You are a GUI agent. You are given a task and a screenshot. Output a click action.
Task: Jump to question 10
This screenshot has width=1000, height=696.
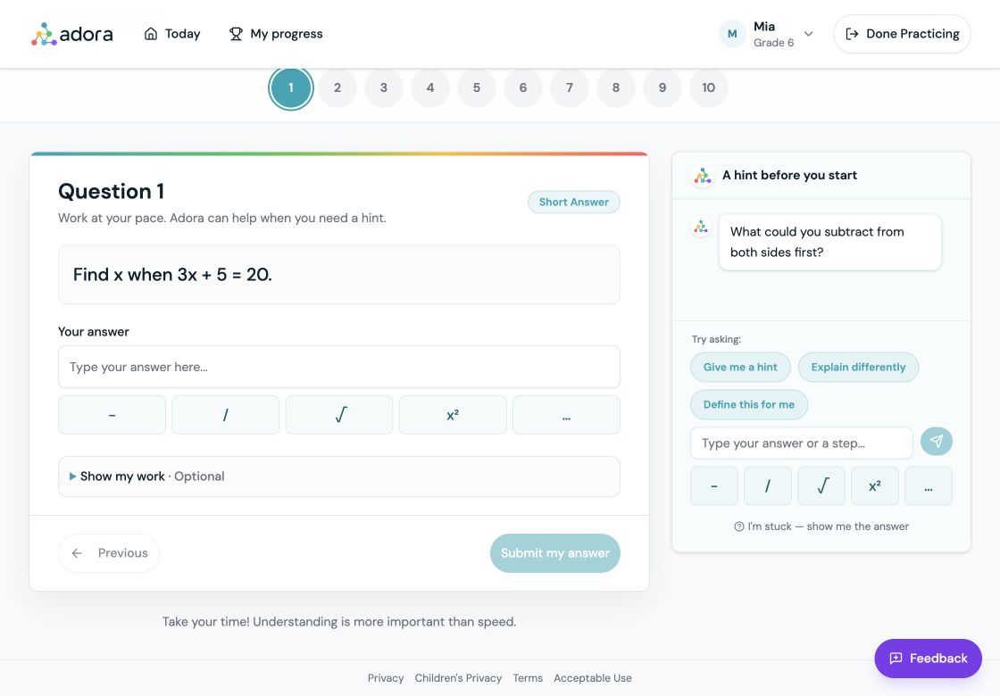[709, 88]
